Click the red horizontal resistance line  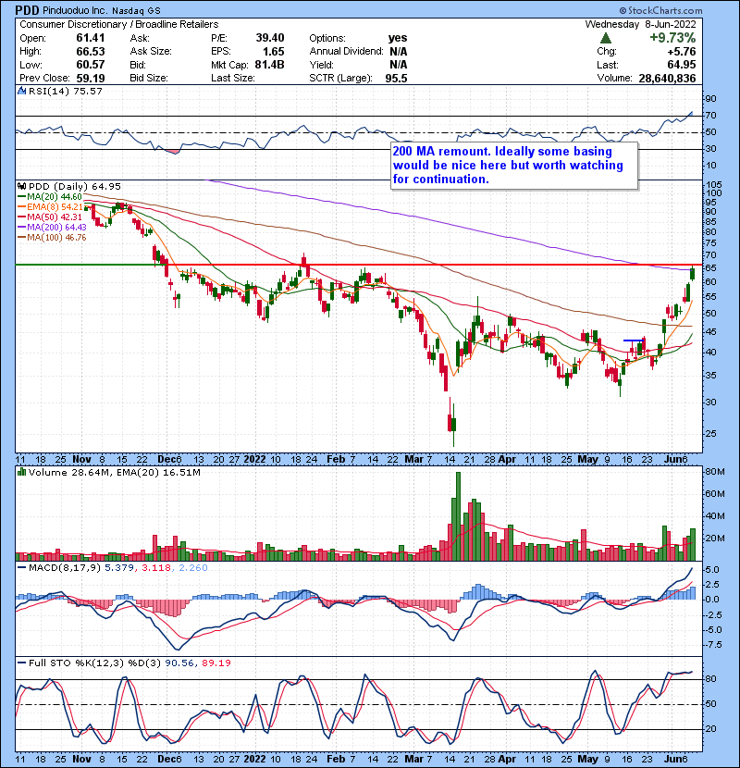(370, 265)
